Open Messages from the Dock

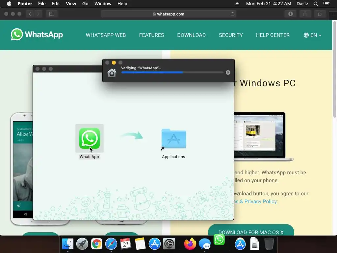pyautogui.click(x=205, y=244)
